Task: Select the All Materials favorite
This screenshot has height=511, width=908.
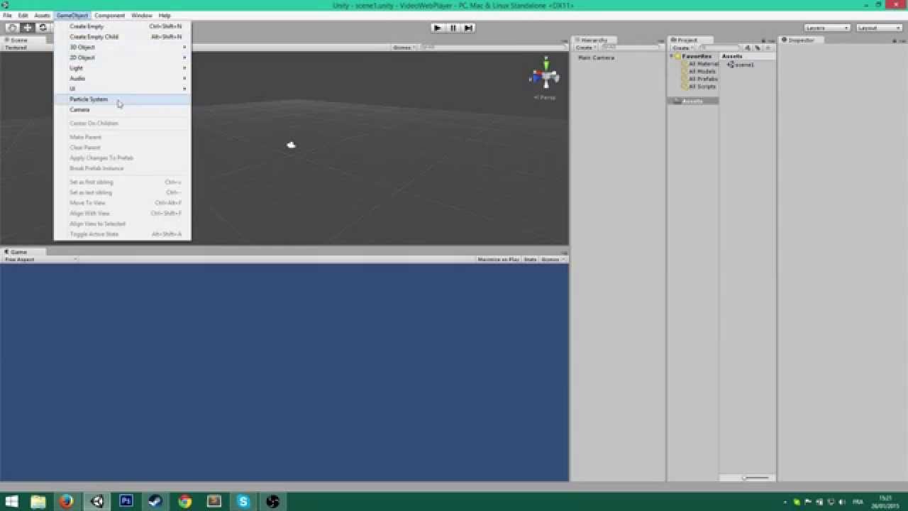Action: coord(700,64)
